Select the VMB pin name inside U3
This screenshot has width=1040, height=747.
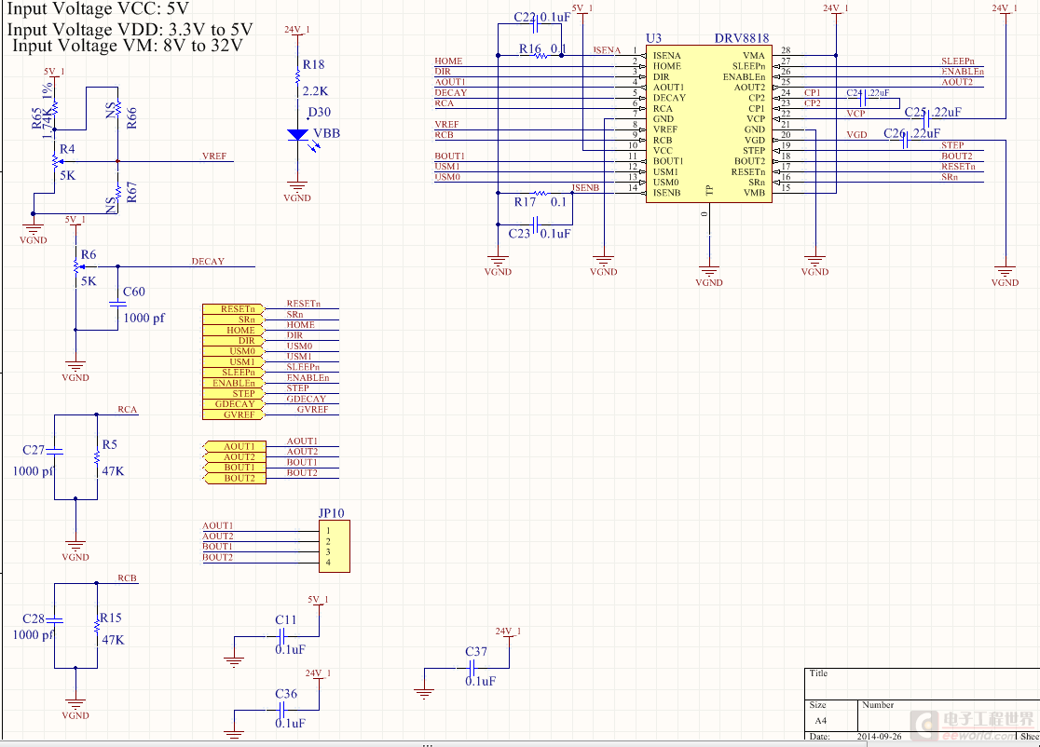click(x=754, y=193)
